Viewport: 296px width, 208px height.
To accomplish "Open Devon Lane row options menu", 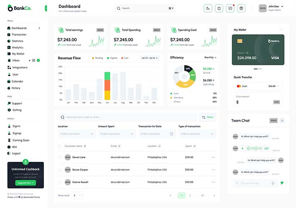I will 213,157.
